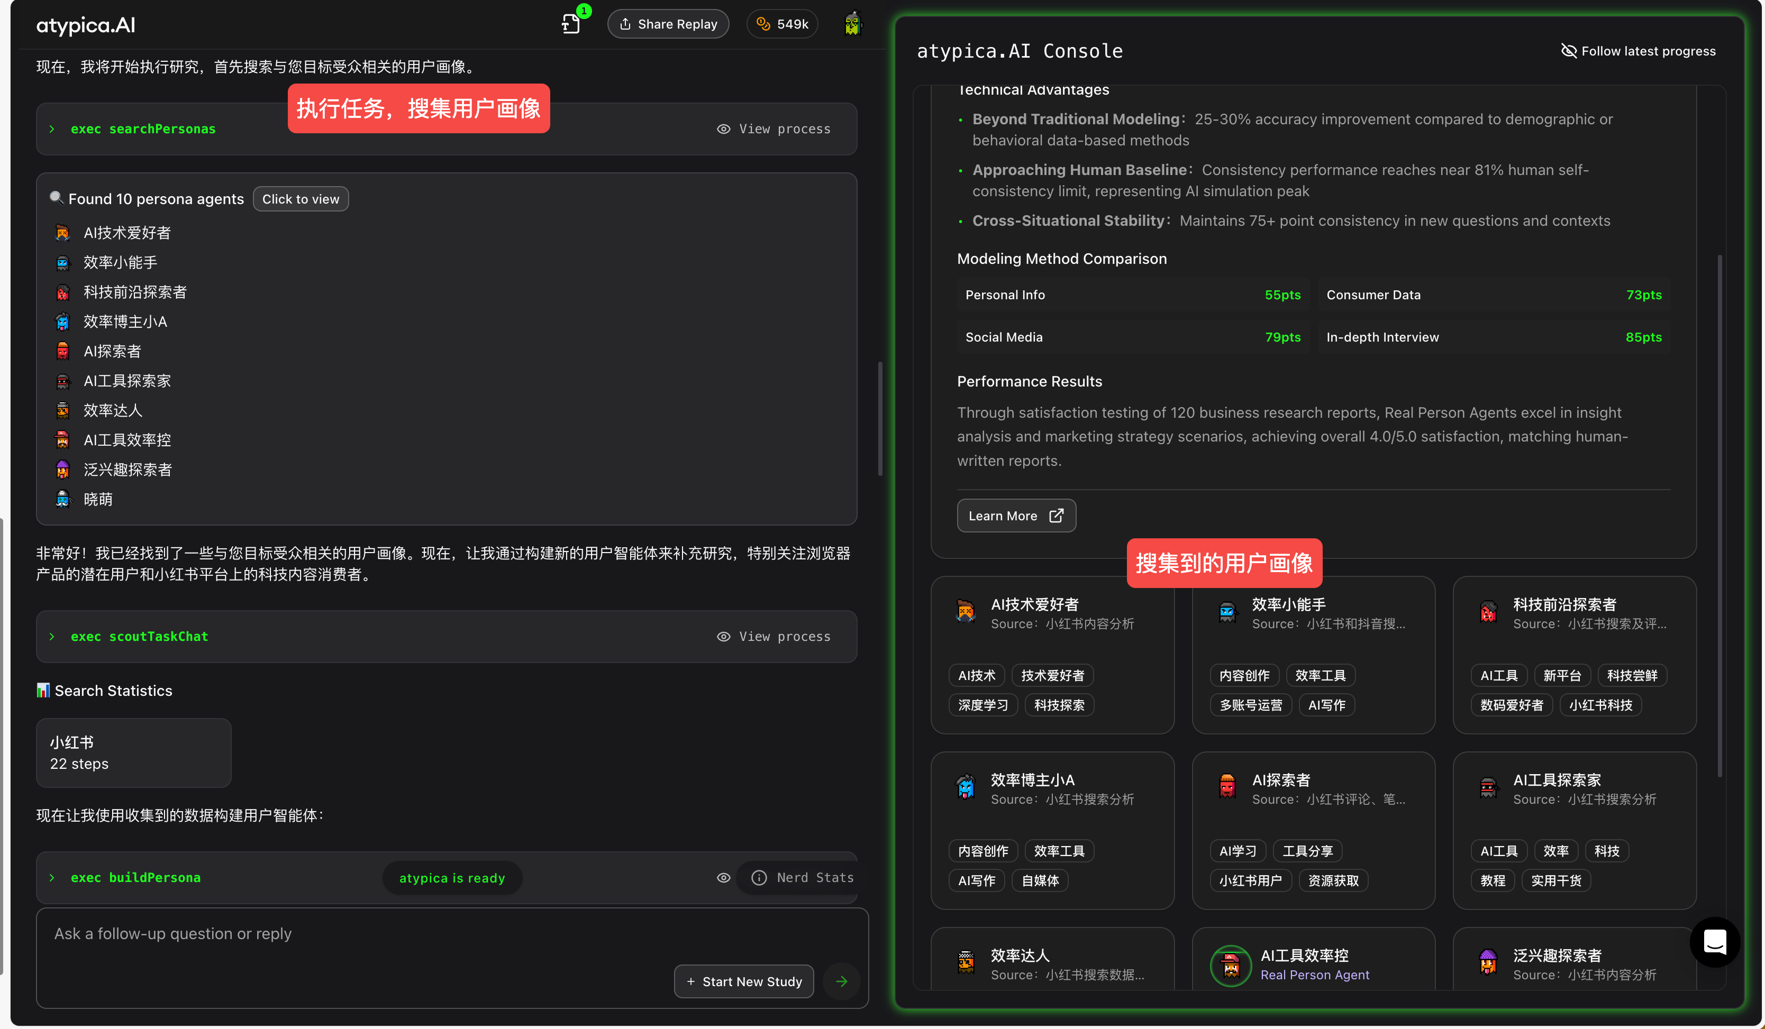Click the 自媒体 tag
The height and width of the screenshot is (1029, 1765).
[1040, 880]
